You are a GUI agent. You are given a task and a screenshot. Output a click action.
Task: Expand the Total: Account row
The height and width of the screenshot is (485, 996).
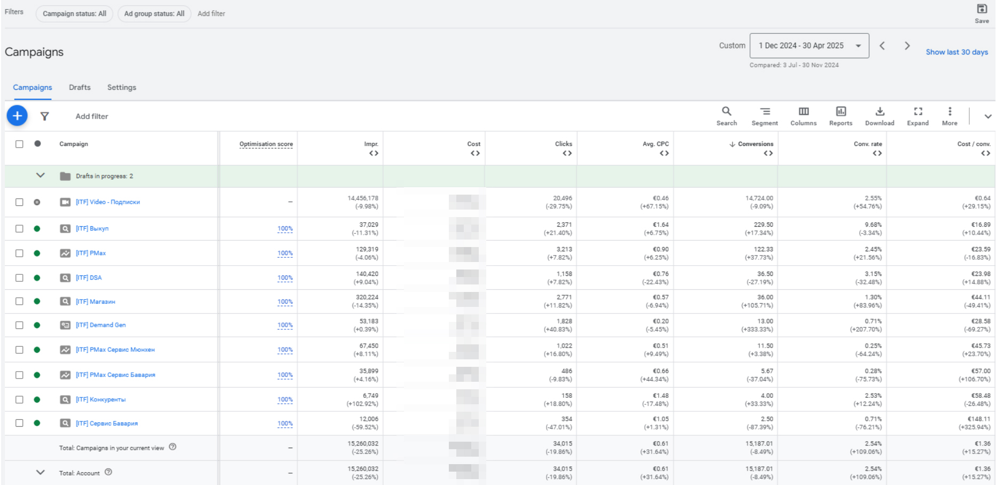click(40, 472)
